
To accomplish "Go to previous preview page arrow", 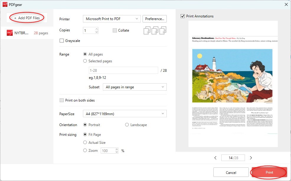I will 215,158.
